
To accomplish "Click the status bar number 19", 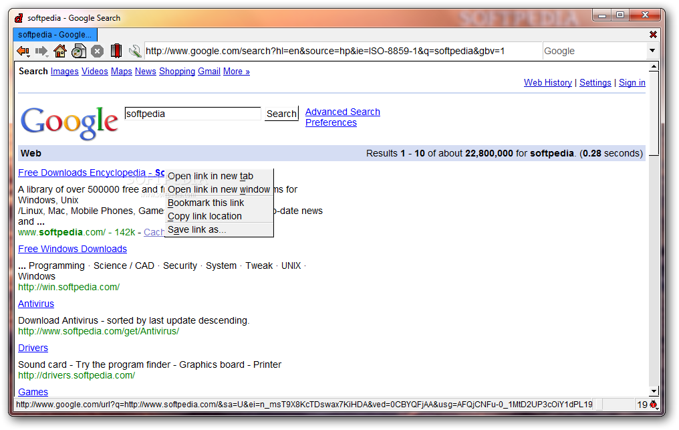I will click(x=642, y=405).
